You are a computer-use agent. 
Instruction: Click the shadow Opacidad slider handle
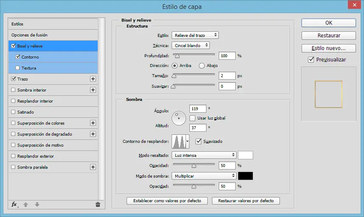[x=194, y=186]
